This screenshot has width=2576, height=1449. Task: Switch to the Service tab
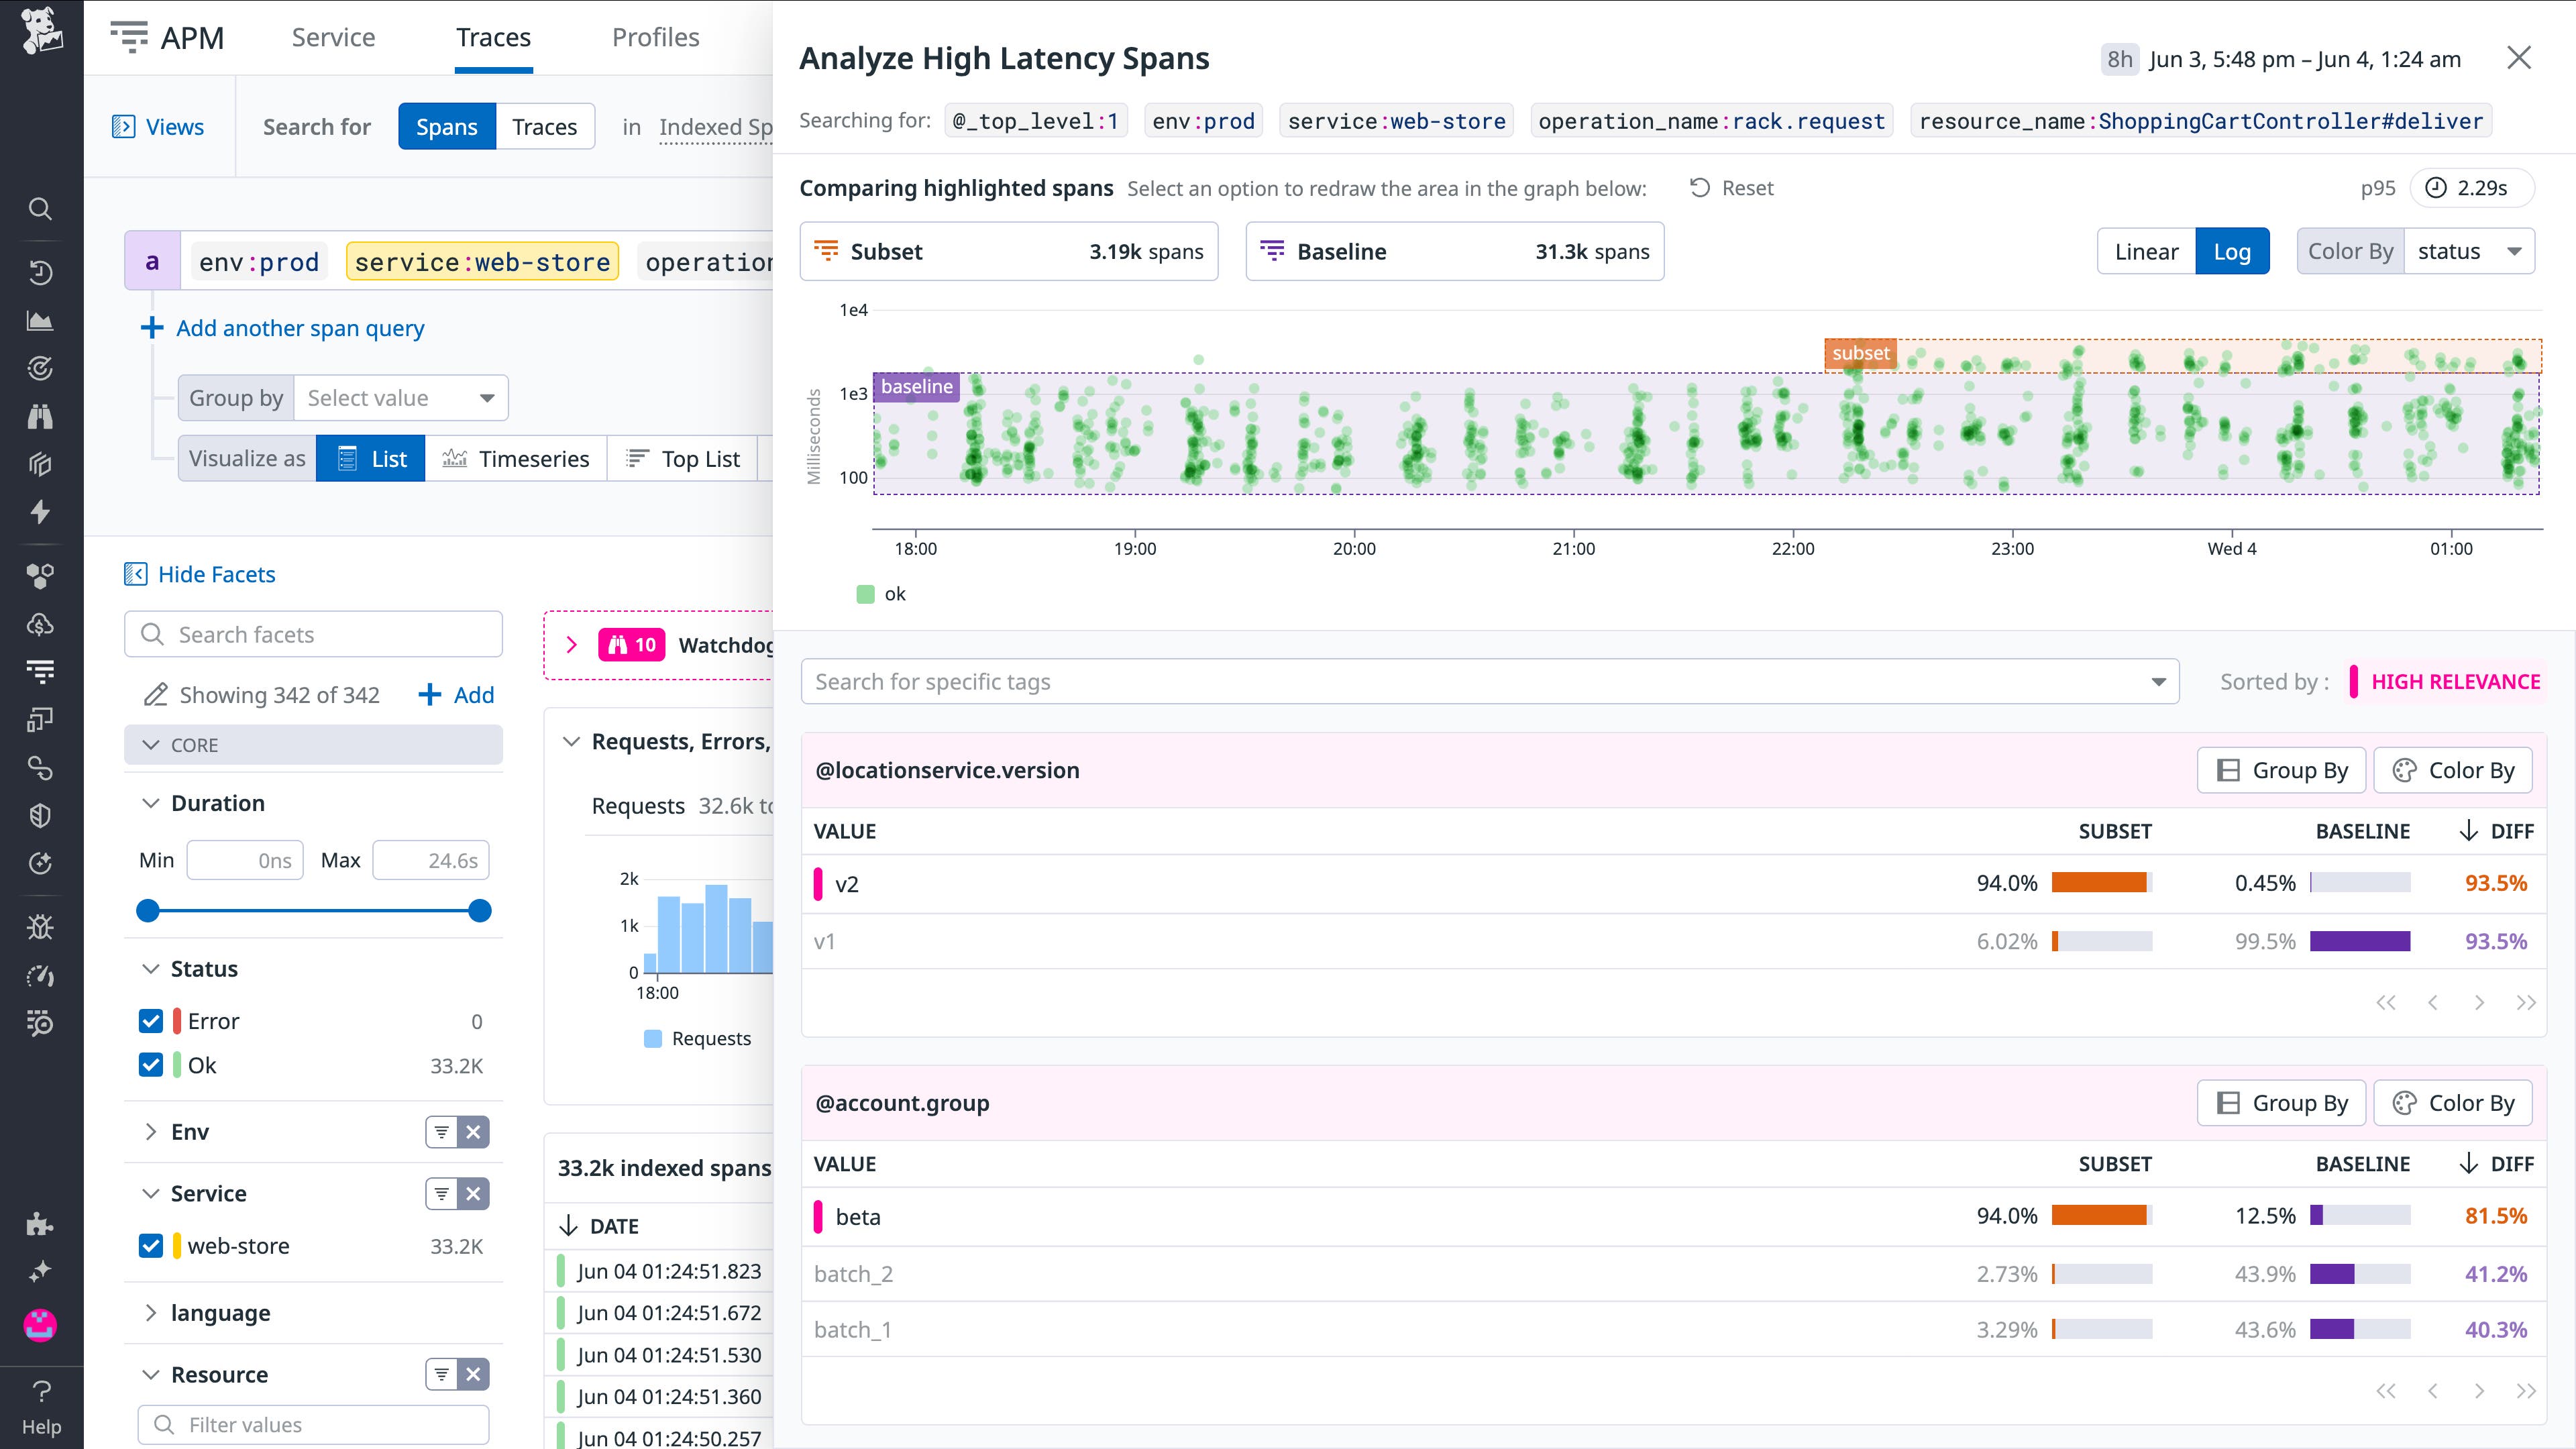click(x=333, y=37)
